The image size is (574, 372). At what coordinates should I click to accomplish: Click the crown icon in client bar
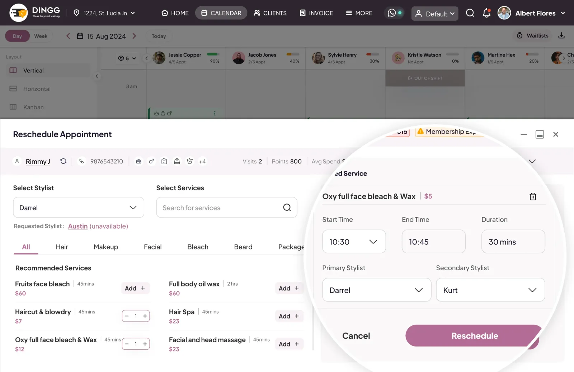tap(190, 161)
